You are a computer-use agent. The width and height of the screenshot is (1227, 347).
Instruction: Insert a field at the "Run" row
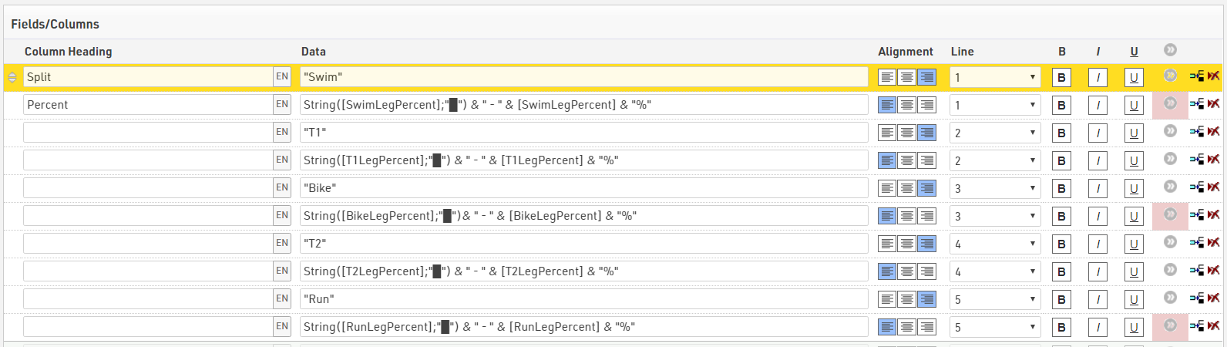1197,298
